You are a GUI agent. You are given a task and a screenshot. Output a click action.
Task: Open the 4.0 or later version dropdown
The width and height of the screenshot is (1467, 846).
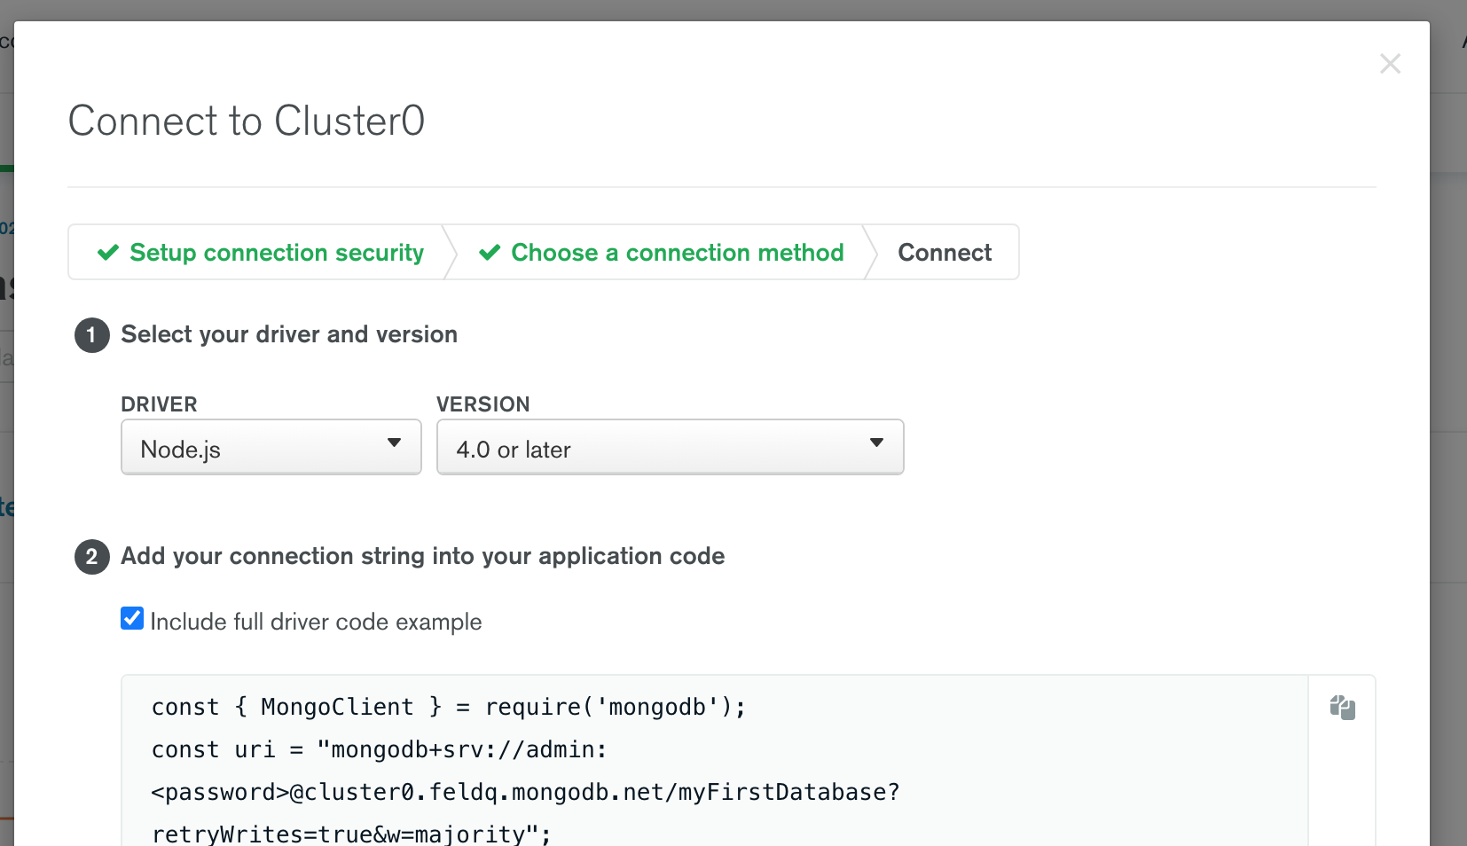[x=670, y=447]
